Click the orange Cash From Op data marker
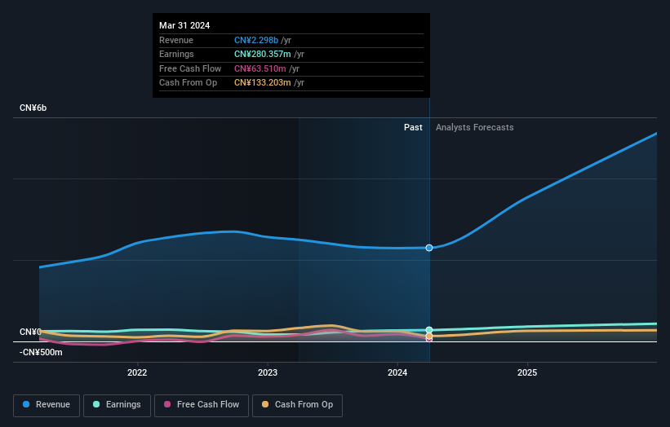This screenshot has height=427, width=670. tap(429, 336)
